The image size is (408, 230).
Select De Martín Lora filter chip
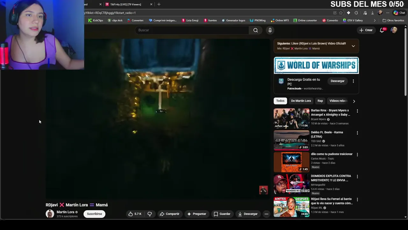tap(301, 101)
